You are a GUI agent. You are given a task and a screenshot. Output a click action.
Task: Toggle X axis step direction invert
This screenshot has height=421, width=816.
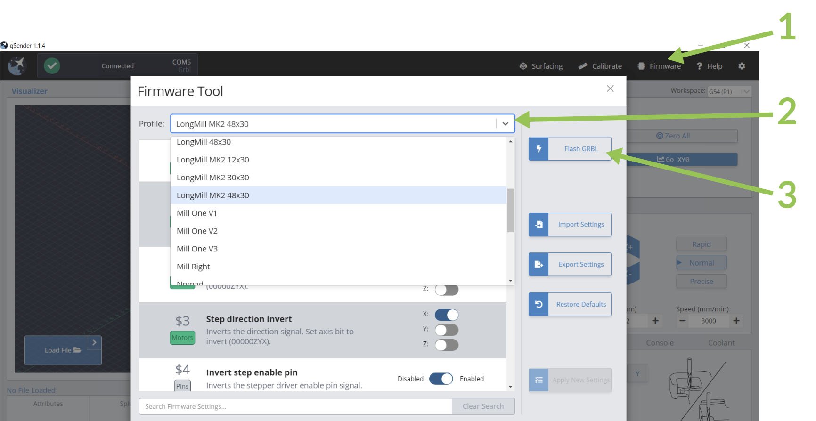[x=446, y=315]
